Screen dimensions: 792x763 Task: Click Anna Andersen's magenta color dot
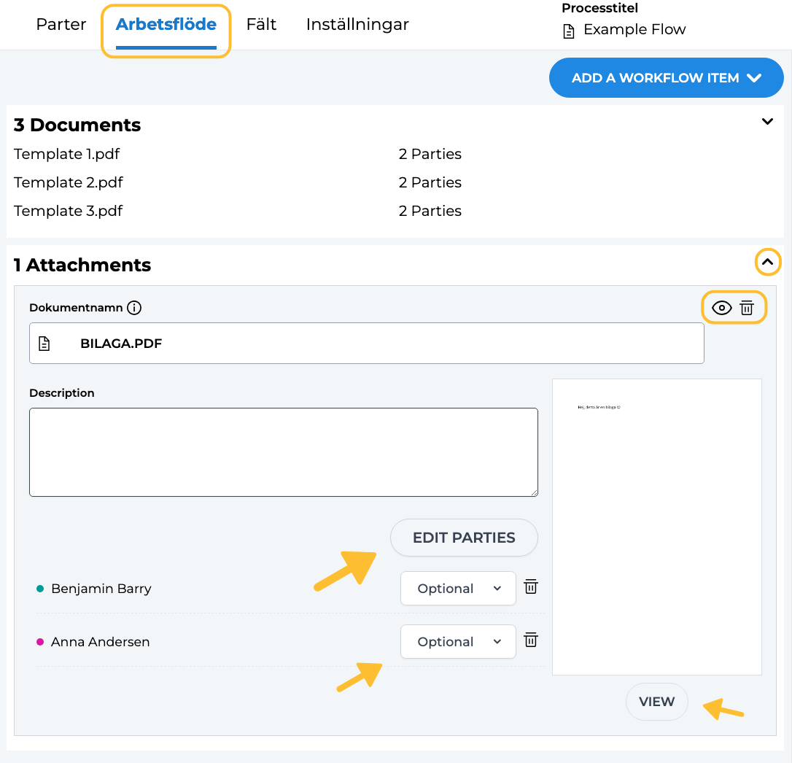click(x=40, y=642)
